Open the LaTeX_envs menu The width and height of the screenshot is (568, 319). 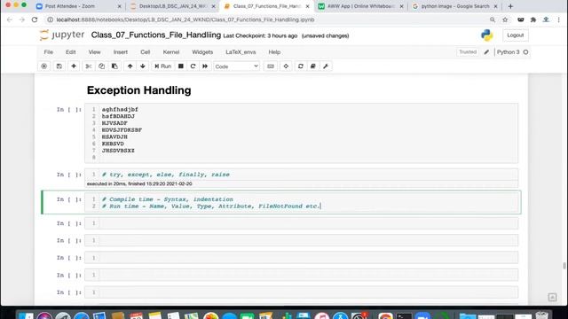pos(241,52)
